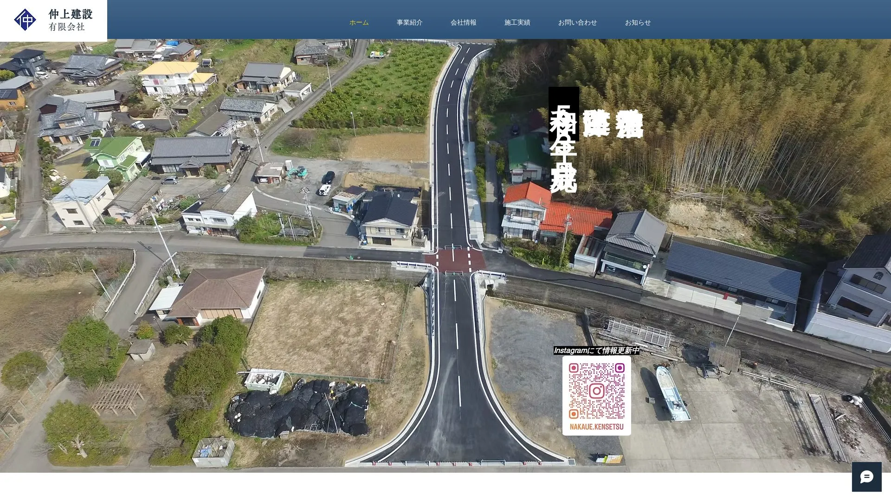This screenshot has width=891, height=501.
Task: Open the お問い合わせ menu item
Action: 577,22
